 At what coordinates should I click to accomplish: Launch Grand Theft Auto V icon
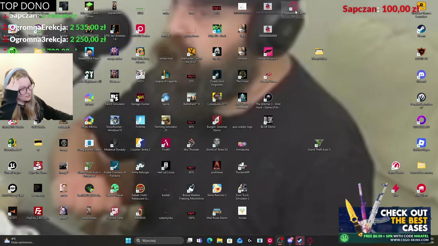319,145
